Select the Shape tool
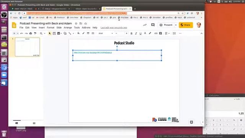245x138 pixels. (65, 33)
